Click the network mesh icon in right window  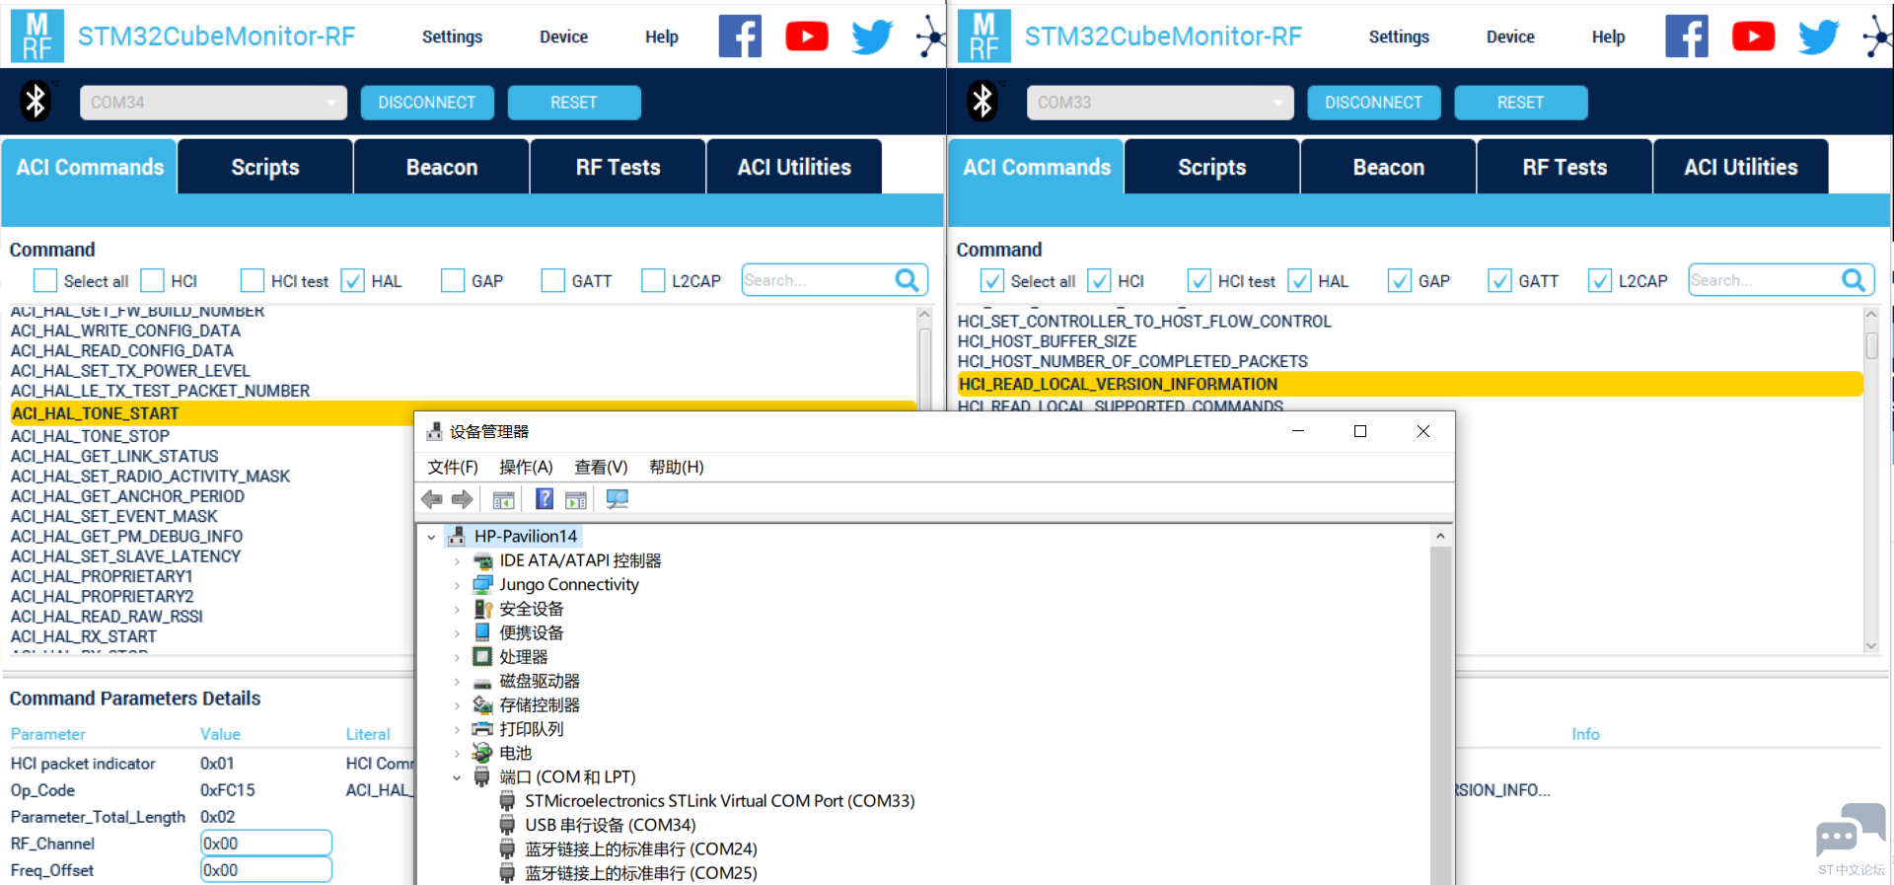coord(1877,37)
